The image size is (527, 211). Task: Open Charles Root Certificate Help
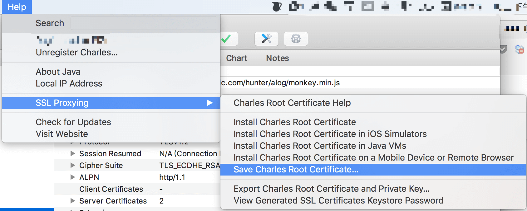(292, 103)
